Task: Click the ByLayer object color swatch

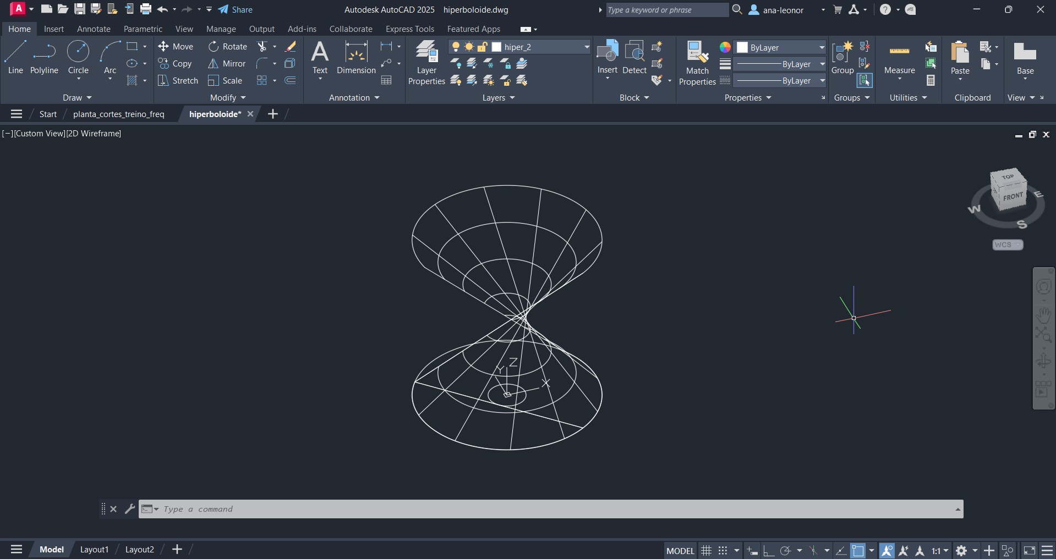Action: coord(742,47)
